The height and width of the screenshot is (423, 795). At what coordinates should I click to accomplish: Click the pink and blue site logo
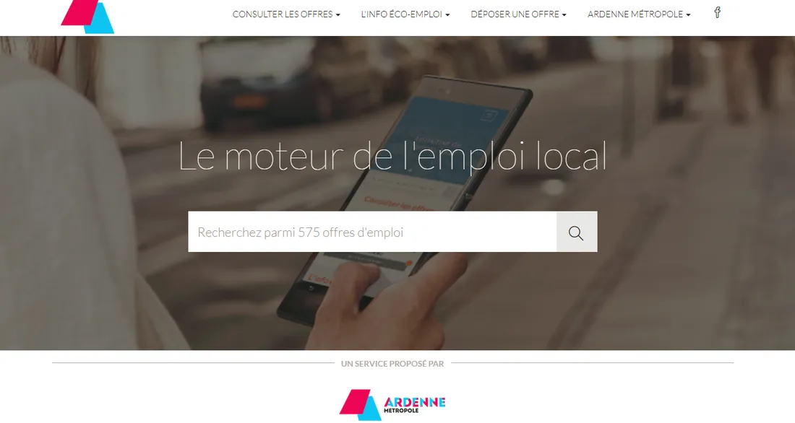(x=87, y=16)
